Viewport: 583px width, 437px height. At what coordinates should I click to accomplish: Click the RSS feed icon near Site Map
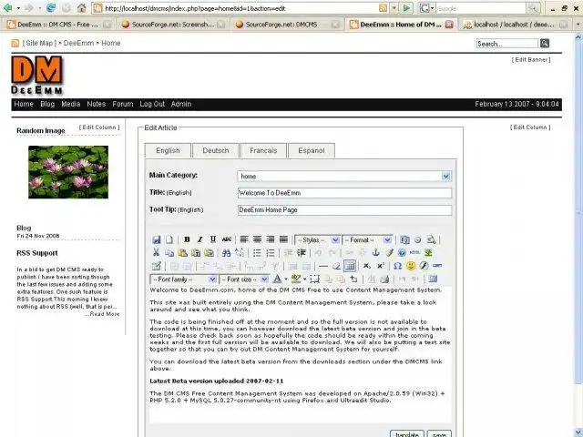(x=15, y=44)
